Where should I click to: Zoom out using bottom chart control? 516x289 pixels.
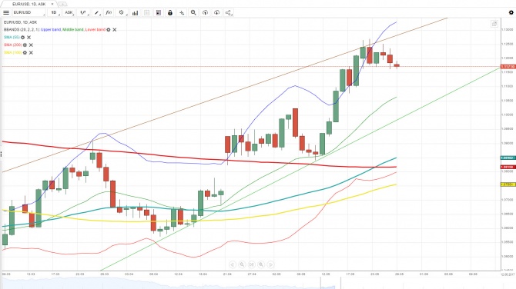click(x=242, y=264)
